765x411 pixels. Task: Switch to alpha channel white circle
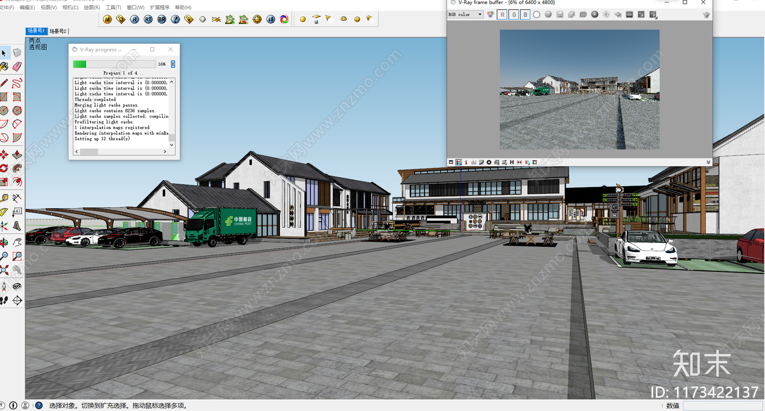pos(536,15)
